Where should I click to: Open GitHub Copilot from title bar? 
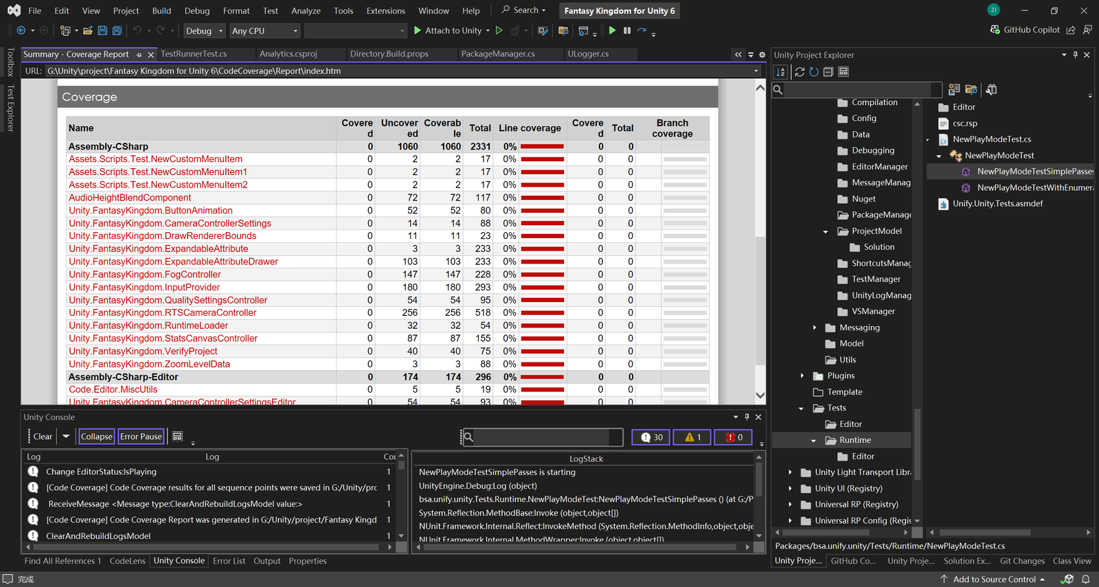[1025, 30]
